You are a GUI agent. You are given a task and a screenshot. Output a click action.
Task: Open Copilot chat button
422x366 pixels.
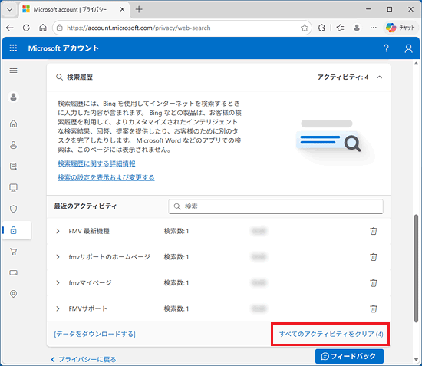[401, 28]
